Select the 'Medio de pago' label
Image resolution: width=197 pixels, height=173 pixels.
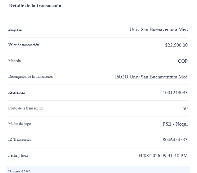coord(20,124)
